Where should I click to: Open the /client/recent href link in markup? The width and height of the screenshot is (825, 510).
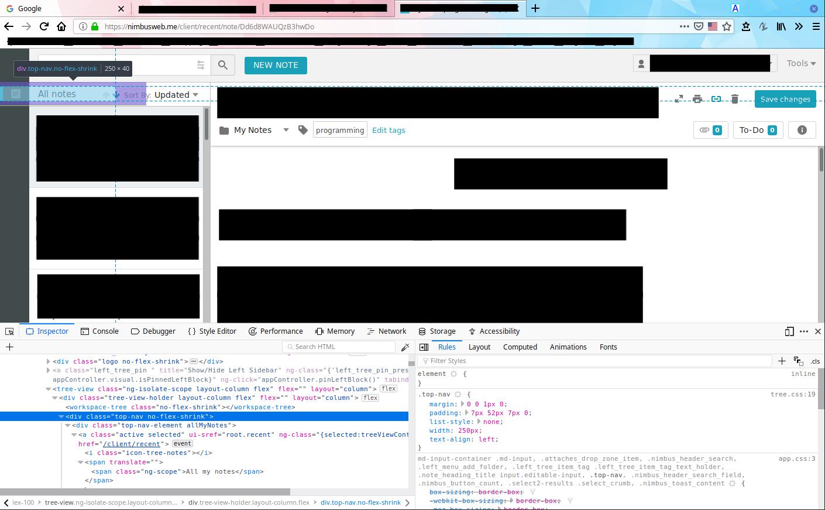click(x=132, y=444)
